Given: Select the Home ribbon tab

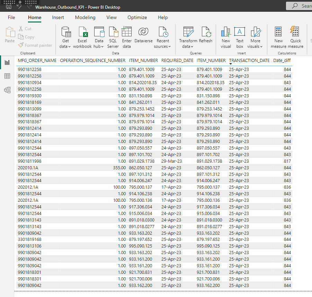Looking at the screenshot, I should (x=35, y=17).
